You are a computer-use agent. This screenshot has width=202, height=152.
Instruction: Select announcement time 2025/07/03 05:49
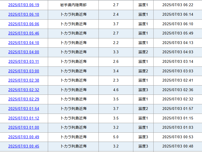coord(178,33)
